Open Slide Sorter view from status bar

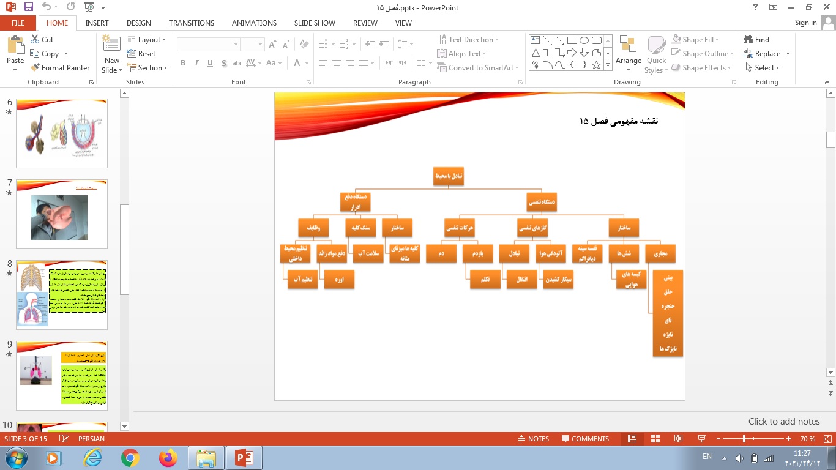tap(655, 439)
